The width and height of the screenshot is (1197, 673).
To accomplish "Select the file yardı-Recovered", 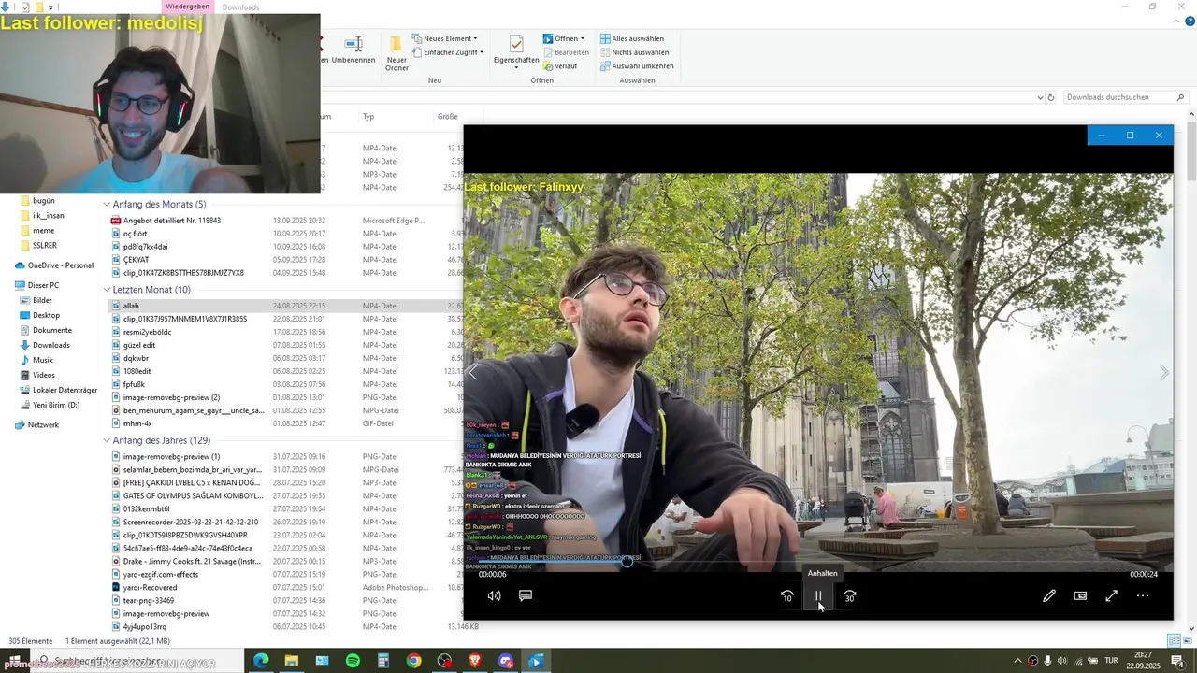I will (150, 588).
